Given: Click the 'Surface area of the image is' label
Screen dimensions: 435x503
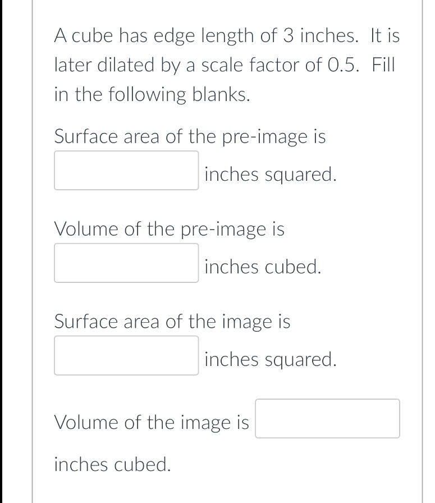Looking at the screenshot, I should click(172, 322).
